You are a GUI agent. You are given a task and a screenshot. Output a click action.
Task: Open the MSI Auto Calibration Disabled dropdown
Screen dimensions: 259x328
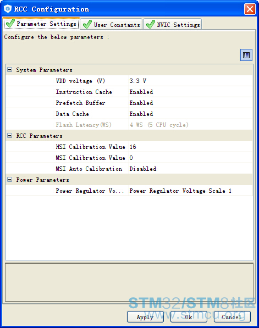191,169
